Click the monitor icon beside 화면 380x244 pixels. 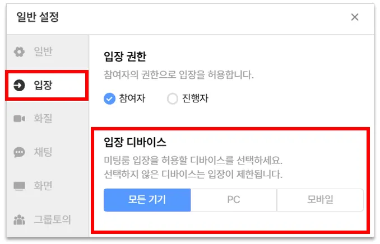click(19, 186)
